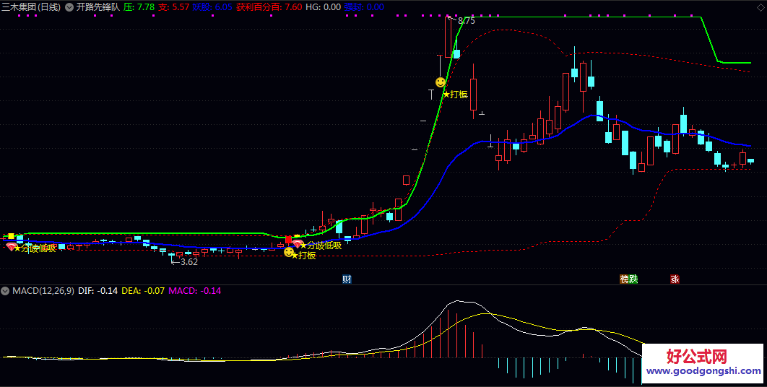The height and width of the screenshot is (387, 767).
Task: Click the smiley face beside lower 打板 signal
Action: click(x=289, y=252)
